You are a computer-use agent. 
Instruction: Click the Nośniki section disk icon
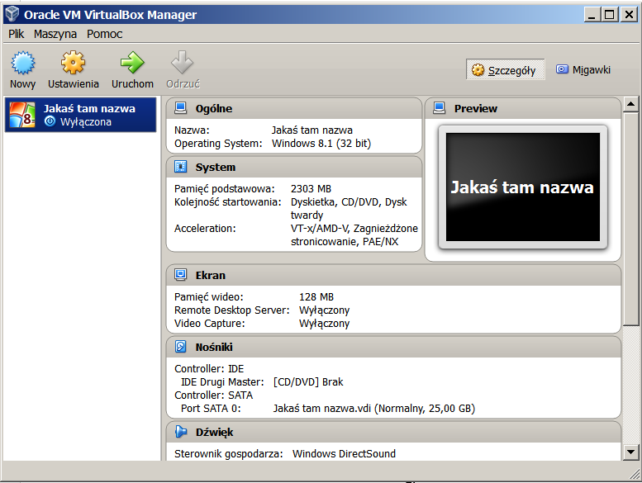[x=181, y=347]
